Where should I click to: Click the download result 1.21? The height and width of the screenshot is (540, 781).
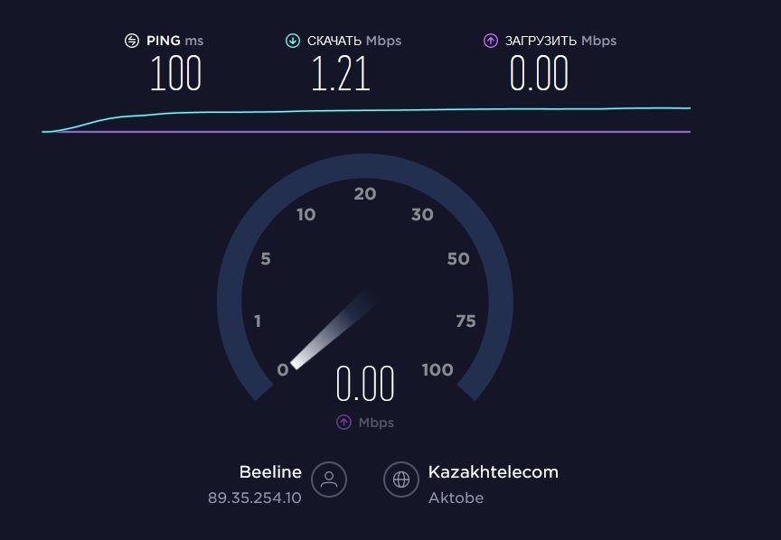point(341,73)
